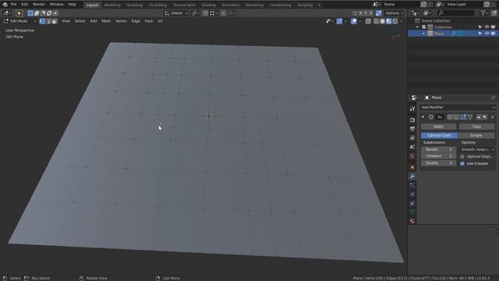Open the outliner filter dropdown
Image resolution: width=499 pixels, height=281 pixels.
pos(484,13)
